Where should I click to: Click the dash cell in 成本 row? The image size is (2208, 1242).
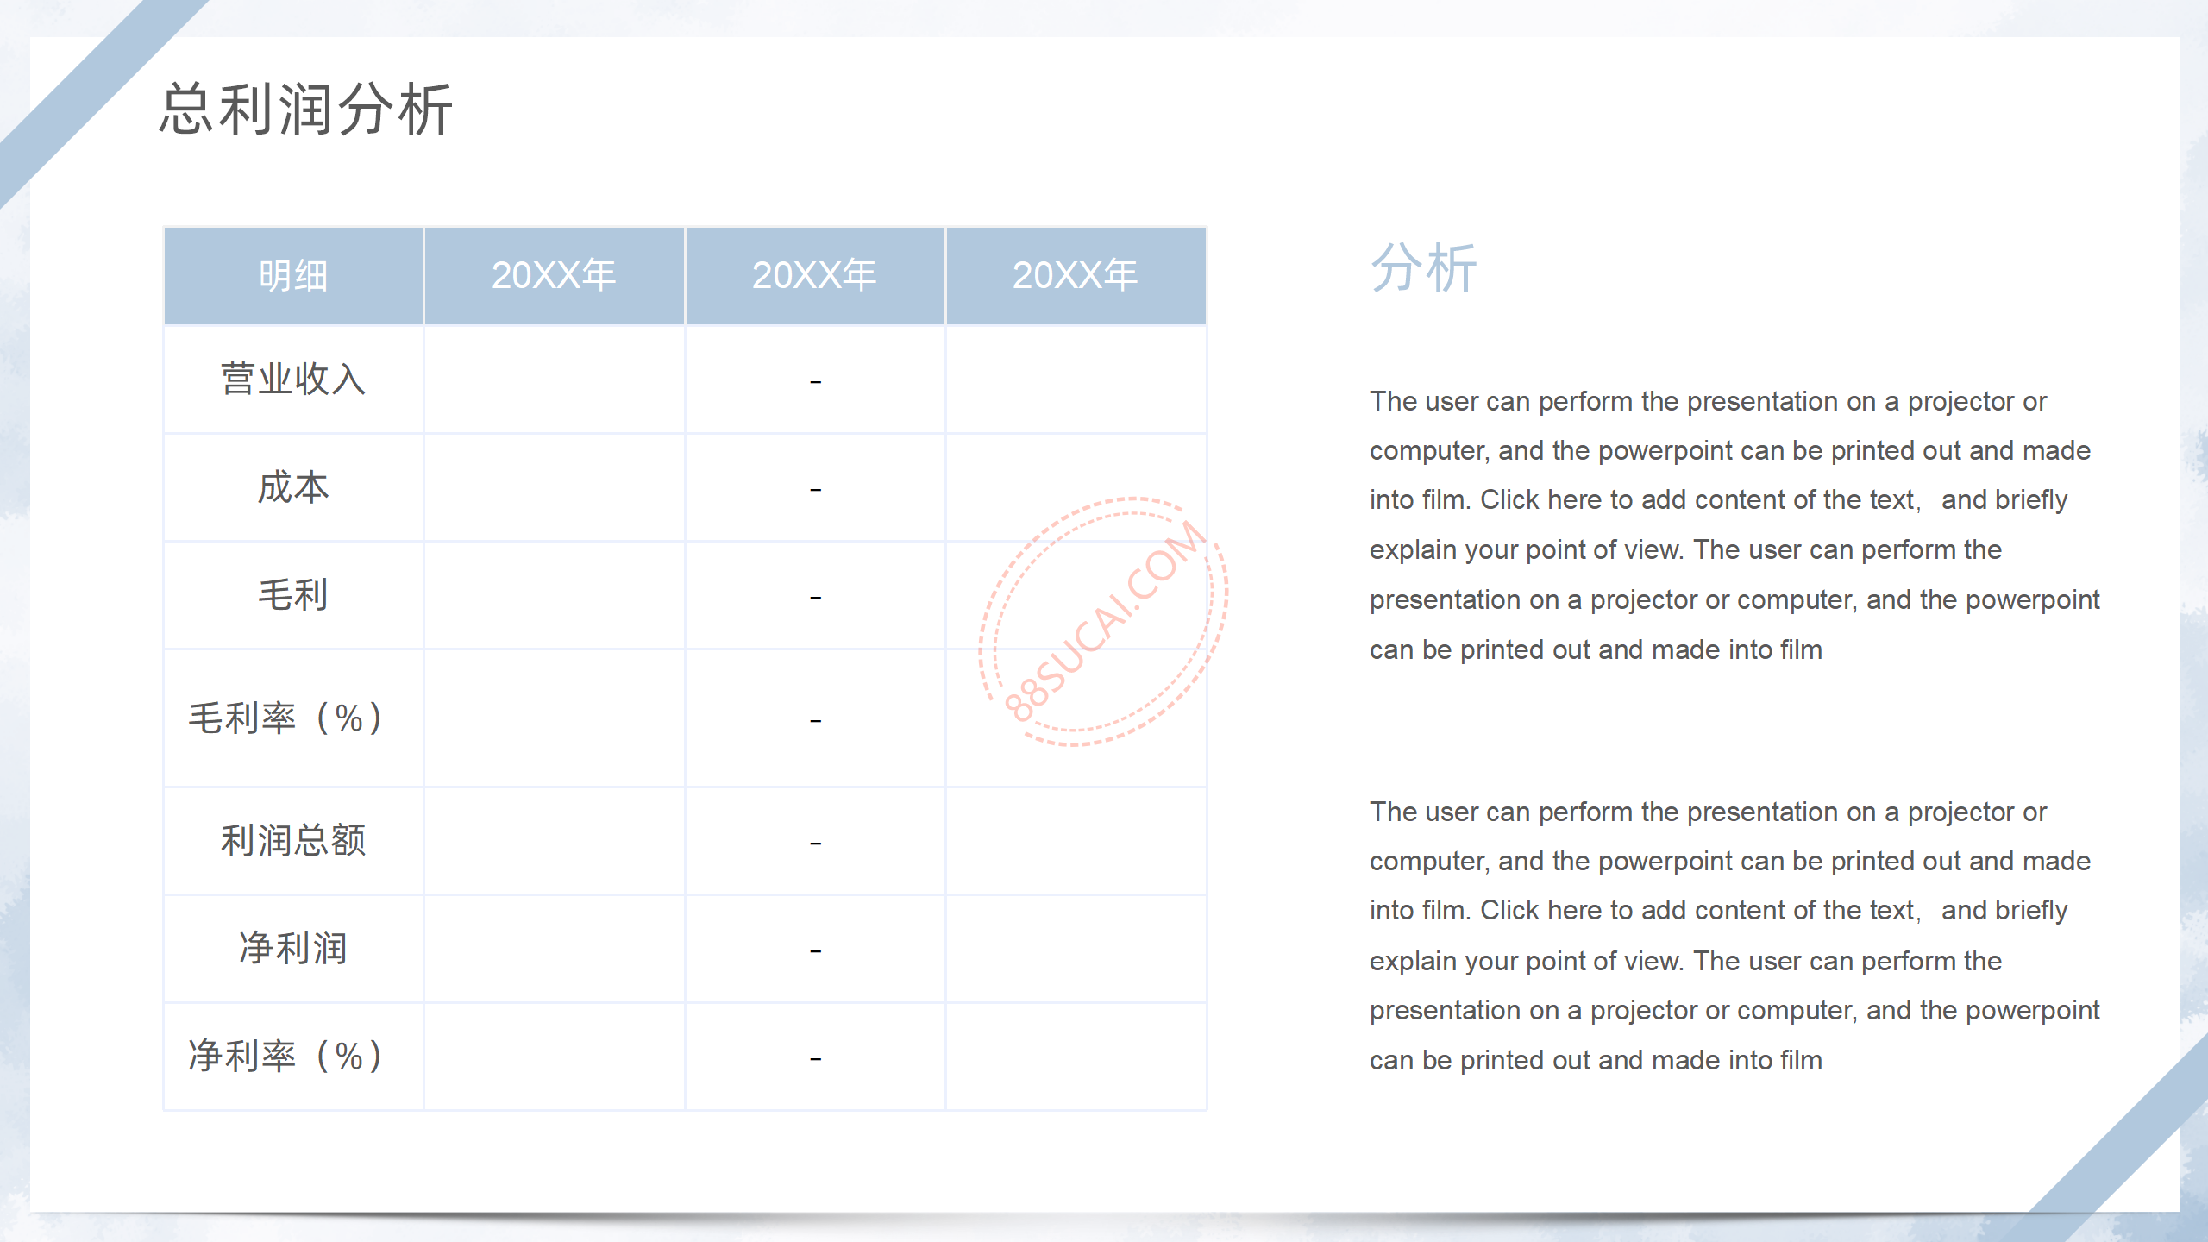point(815,487)
